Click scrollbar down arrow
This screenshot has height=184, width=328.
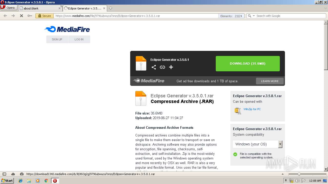pyautogui.click(x=326, y=169)
